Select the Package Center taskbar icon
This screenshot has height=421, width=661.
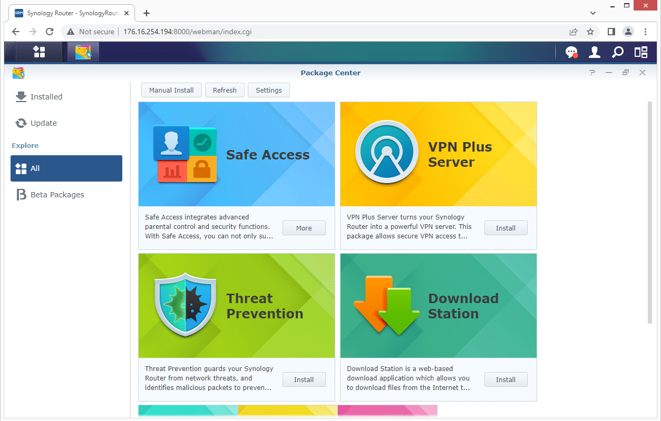click(x=83, y=52)
